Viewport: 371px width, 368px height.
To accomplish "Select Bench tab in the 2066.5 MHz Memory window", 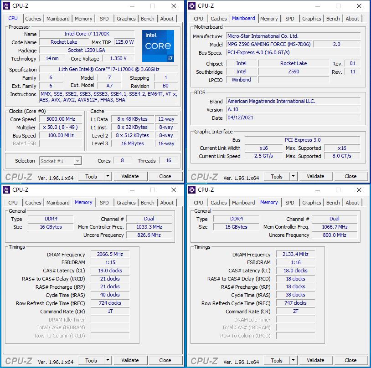I will [147, 203].
